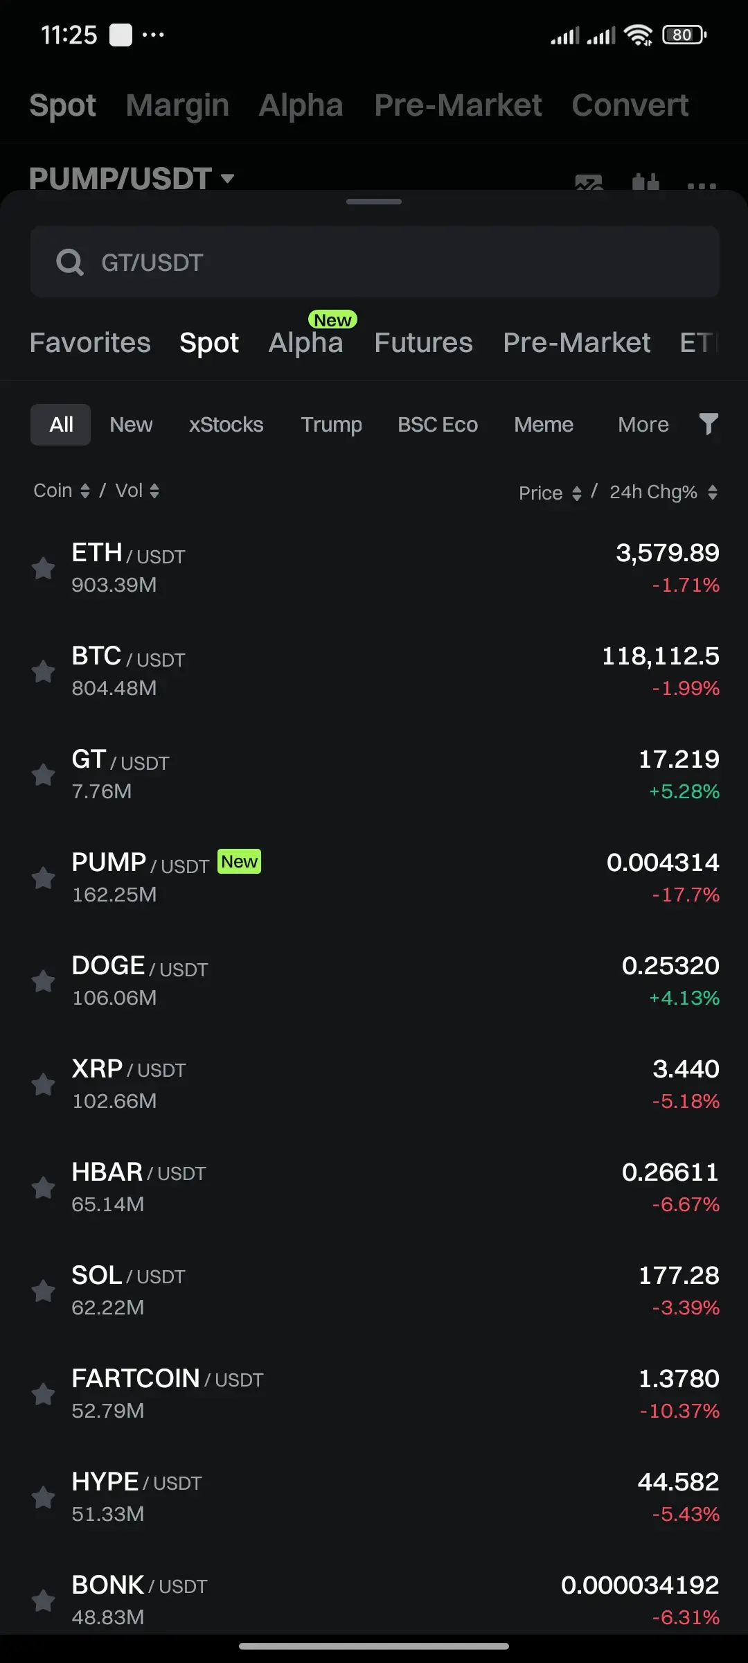This screenshot has height=1663, width=748.
Task: Tap the star beside SOL/USDT
Action: pos(43,1291)
